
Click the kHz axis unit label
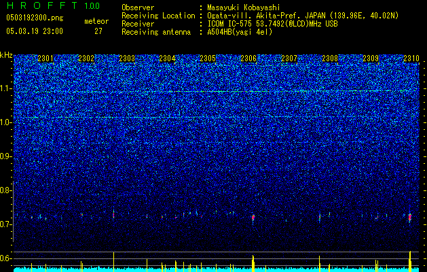6,55
